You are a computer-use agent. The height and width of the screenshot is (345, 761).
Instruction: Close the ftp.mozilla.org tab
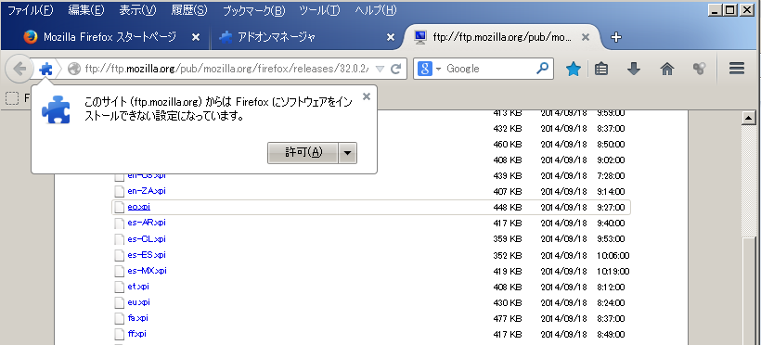click(x=586, y=37)
